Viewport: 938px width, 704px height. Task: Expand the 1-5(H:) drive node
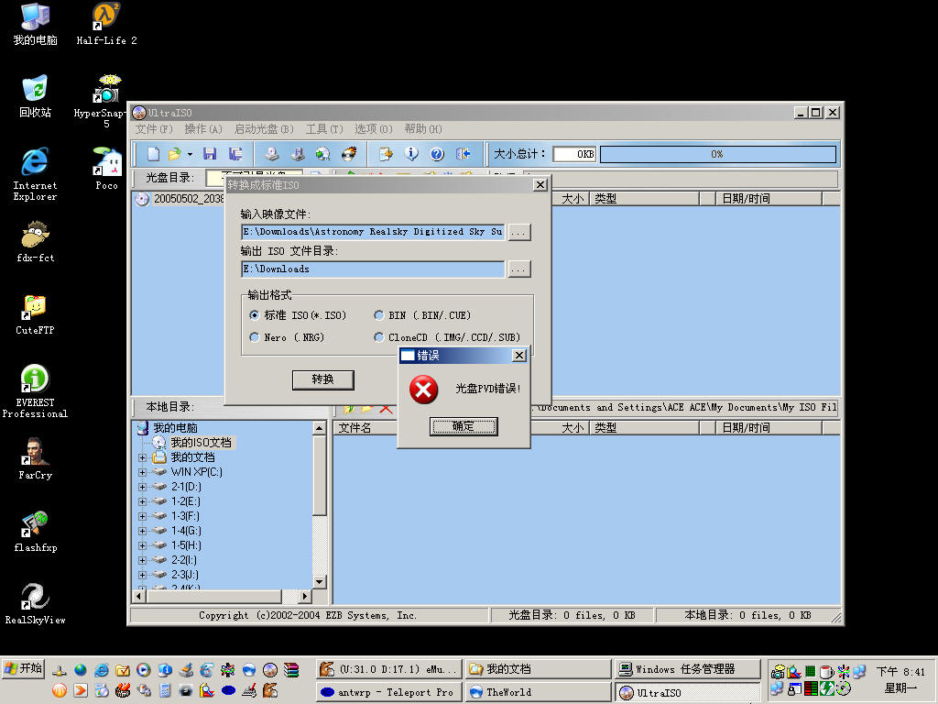142,545
